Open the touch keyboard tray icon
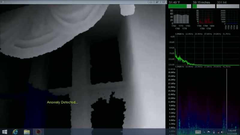Screen dimensions: 240x135 (x=198, y=132)
